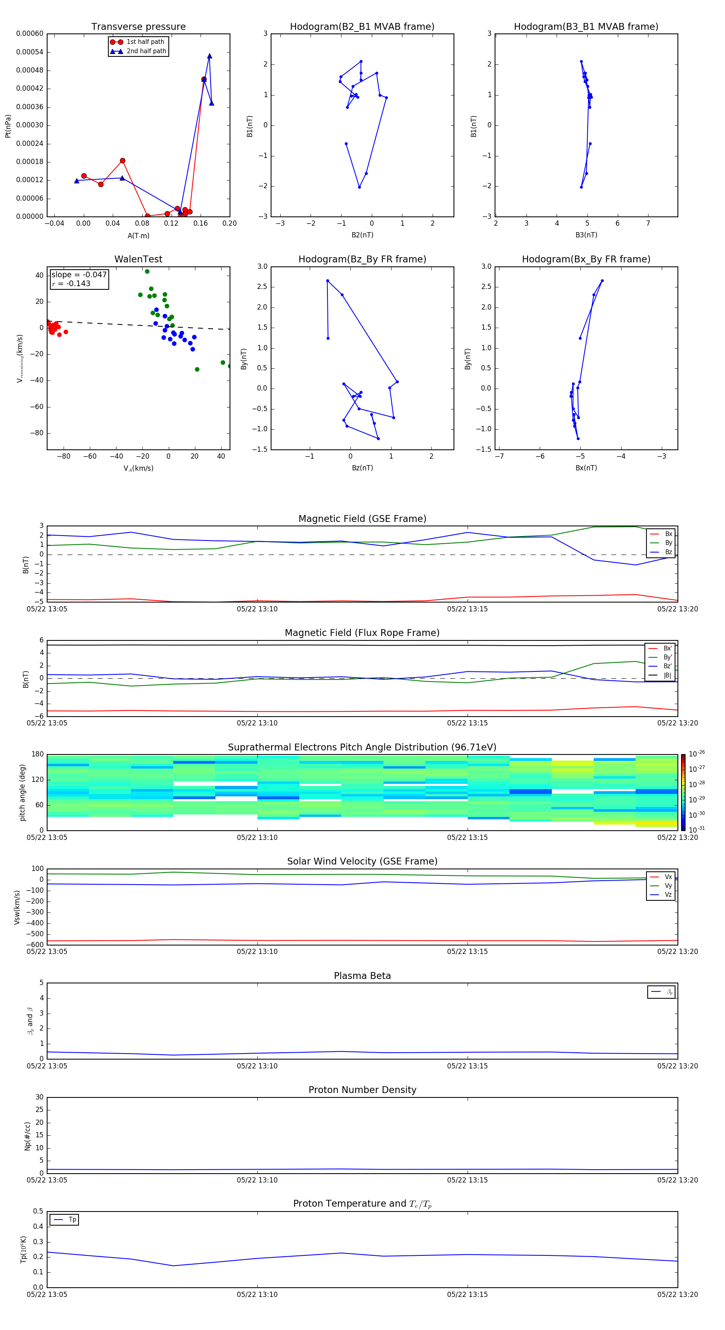Select the "Tp(10^6K)" y-axis label
The height and width of the screenshot is (1330, 725).
[x=23, y=1249]
